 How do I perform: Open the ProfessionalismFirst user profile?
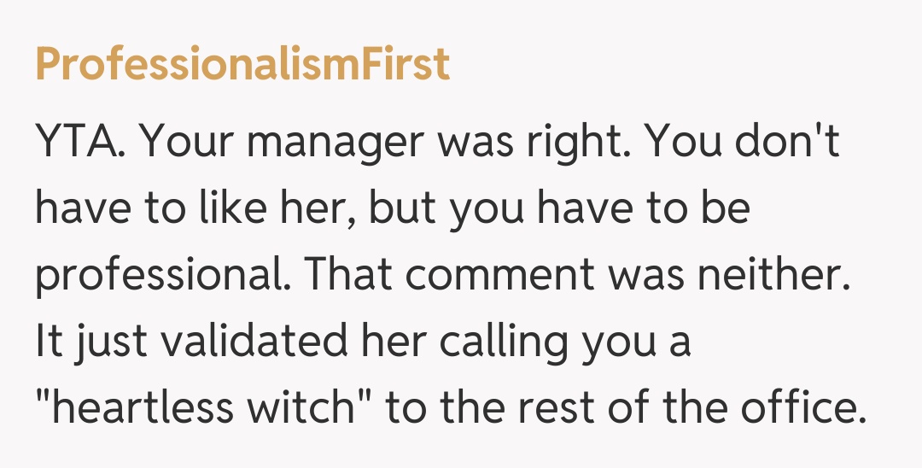pyautogui.click(x=242, y=64)
